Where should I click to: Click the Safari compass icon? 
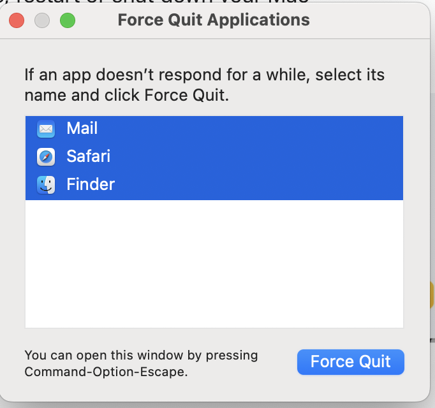tap(46, 157)
